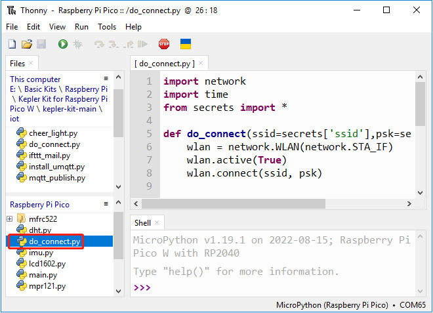The width and height of the screenshot is (433, 313).
Task: Debug current script with bug icon
Action: click(x=77, y=44)
